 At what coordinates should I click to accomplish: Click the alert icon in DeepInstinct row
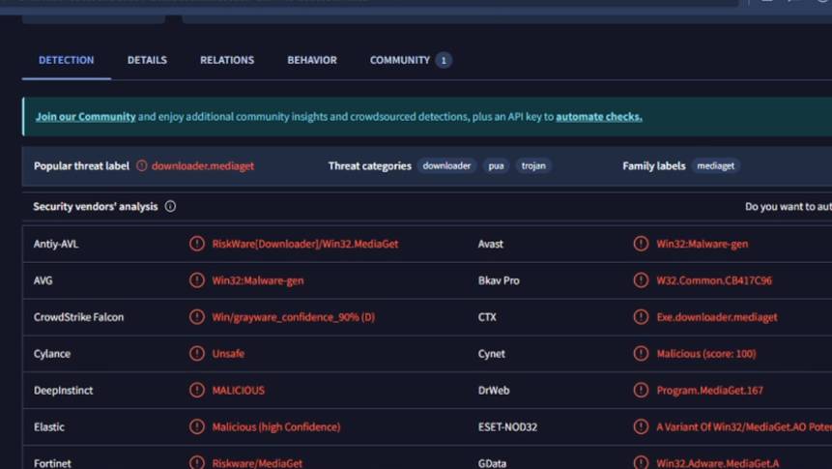[197, 390]
